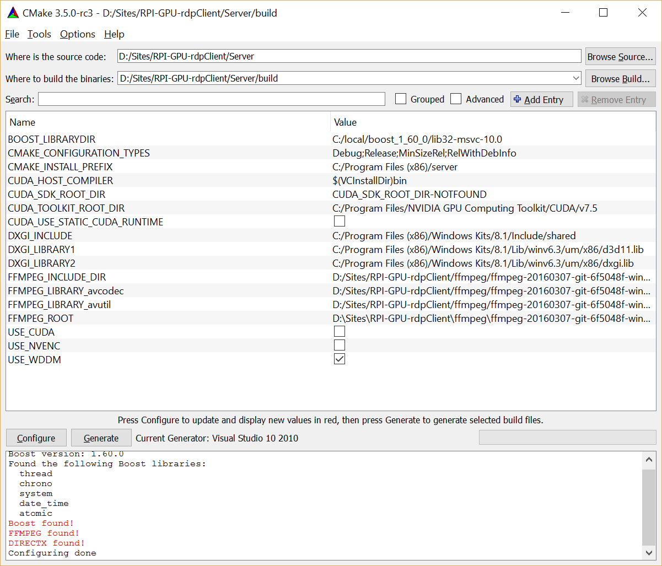Select CUDA_TOOLKIT_ROOT_DIR entry name
Image resolution: width=662 pixels, height=566 pixels.
pyautogui.click(x=66, y=208)
